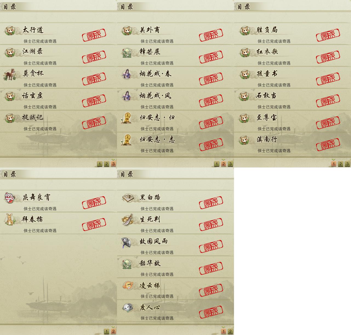This screenshot has width=351, height=335.
Task: Click the Go board icon for 黑白路
Action: [128, 198]
